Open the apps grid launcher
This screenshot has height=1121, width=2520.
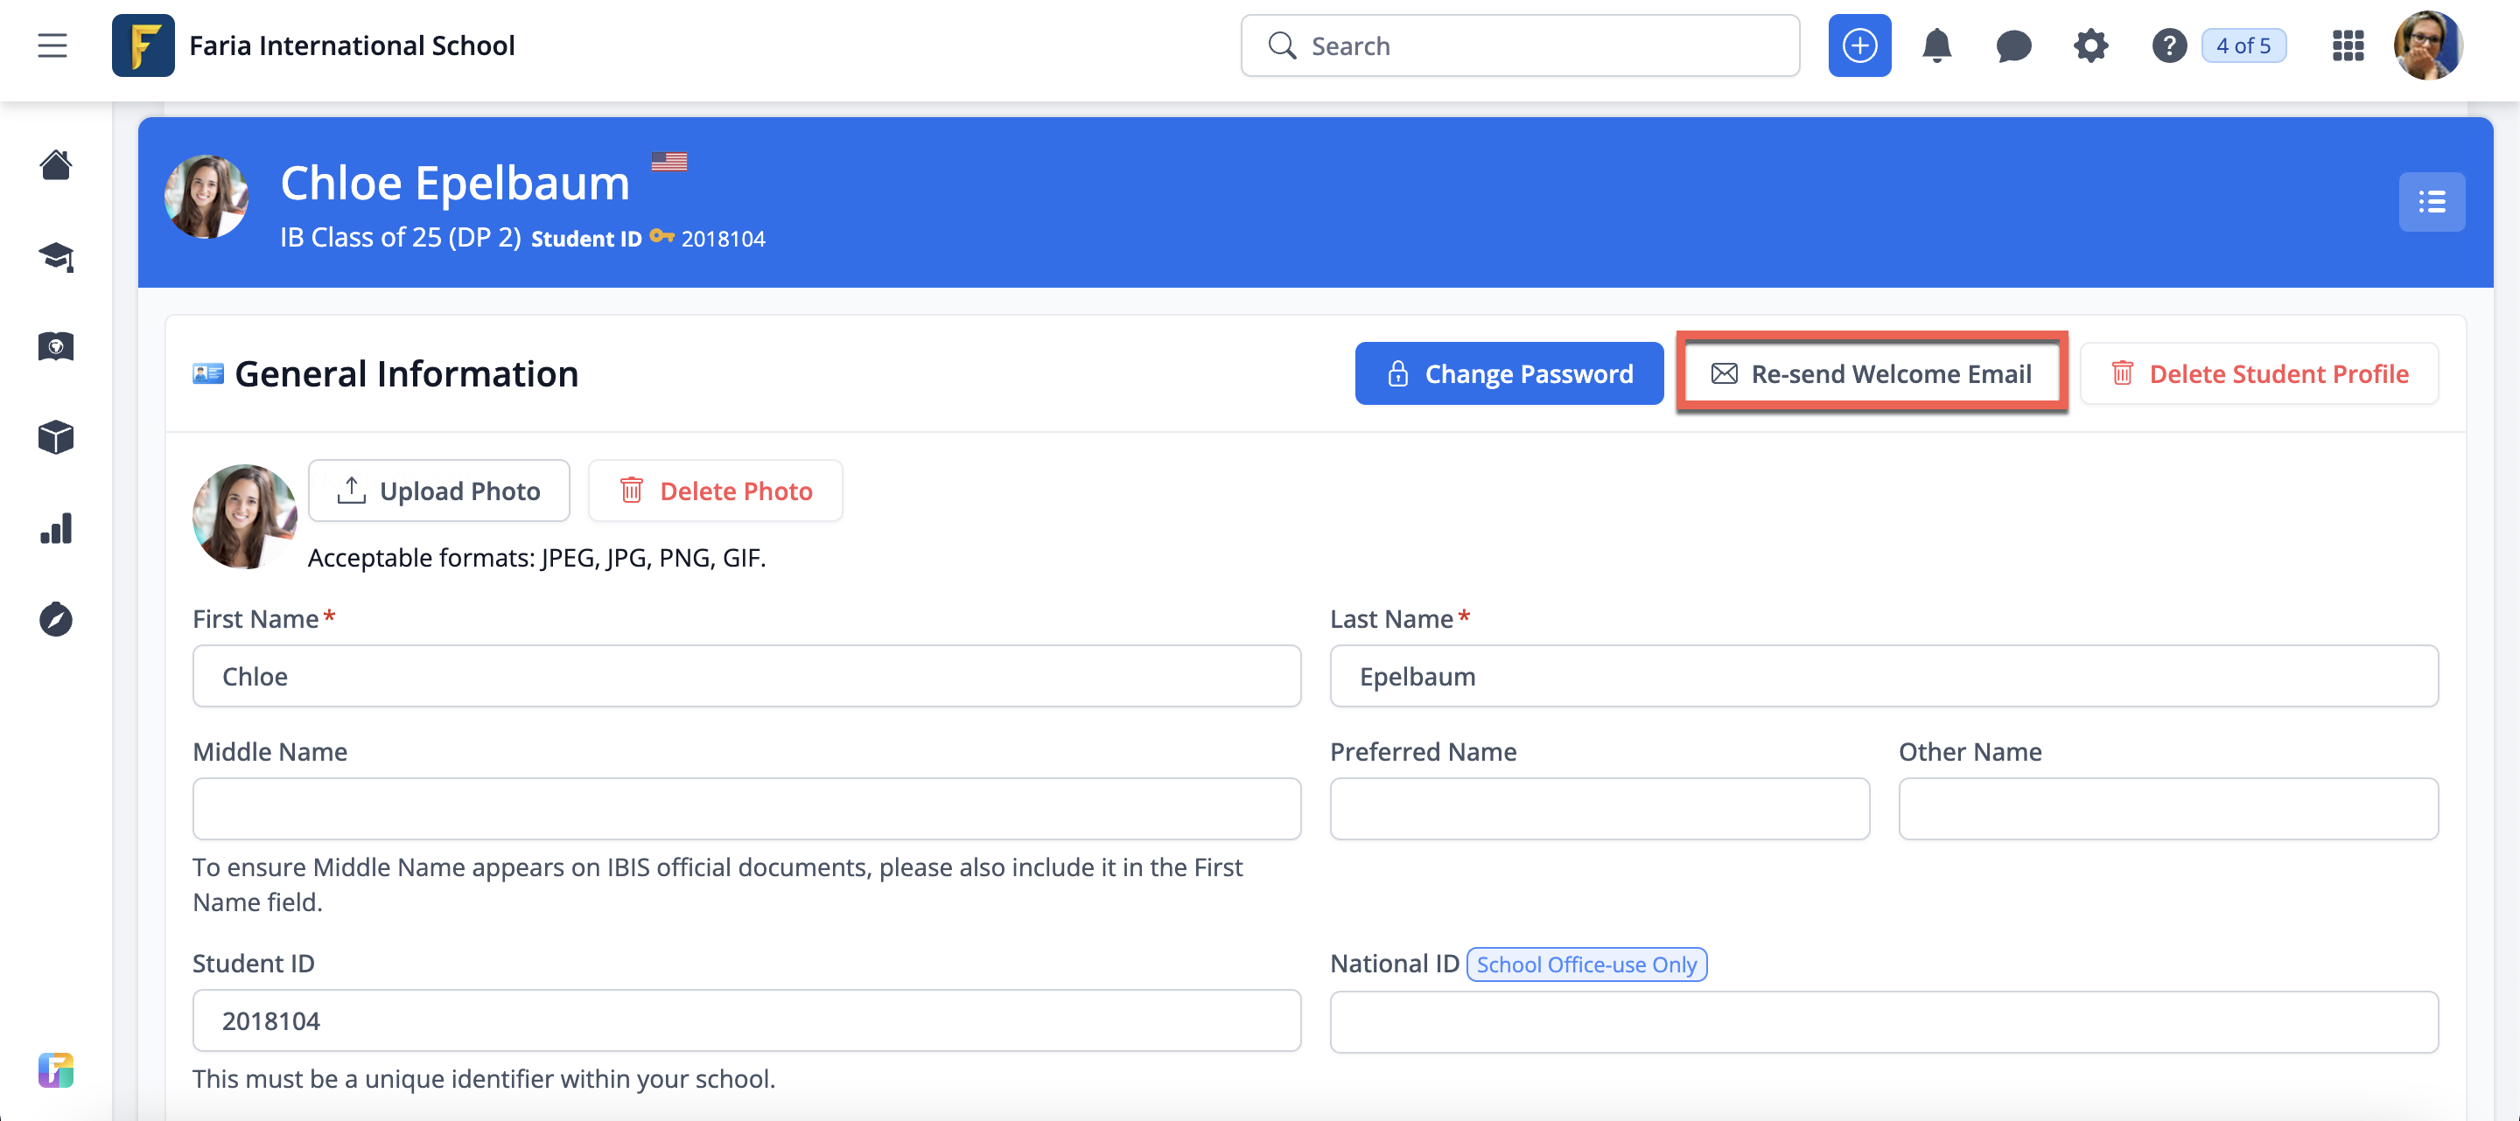click(x=2347, y=46)
